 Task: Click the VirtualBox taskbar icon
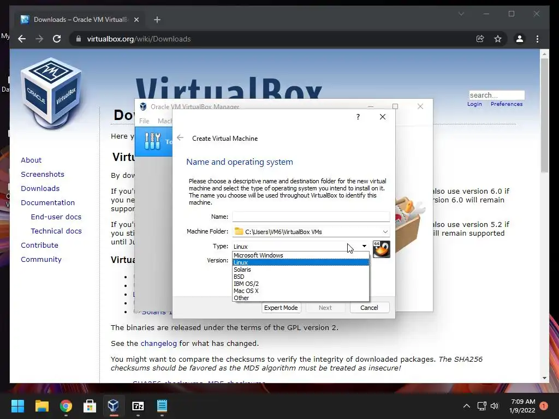tap(114, 406)
